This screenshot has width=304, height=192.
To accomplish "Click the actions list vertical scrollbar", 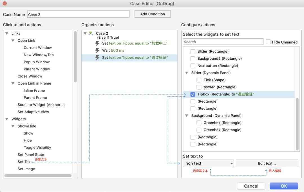I will (75, 57).
